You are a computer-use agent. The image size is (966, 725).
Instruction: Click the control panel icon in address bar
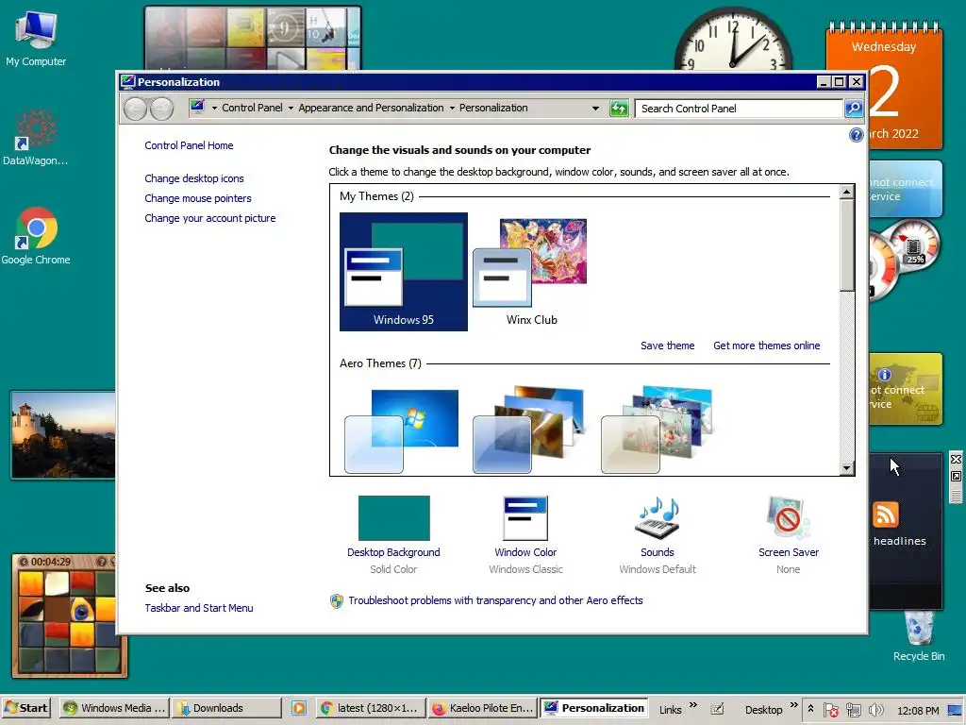(x=197, y=108)
